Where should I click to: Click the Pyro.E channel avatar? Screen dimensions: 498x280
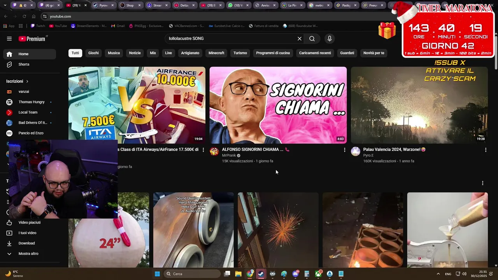pyautogui.click(x=356, y=152)
